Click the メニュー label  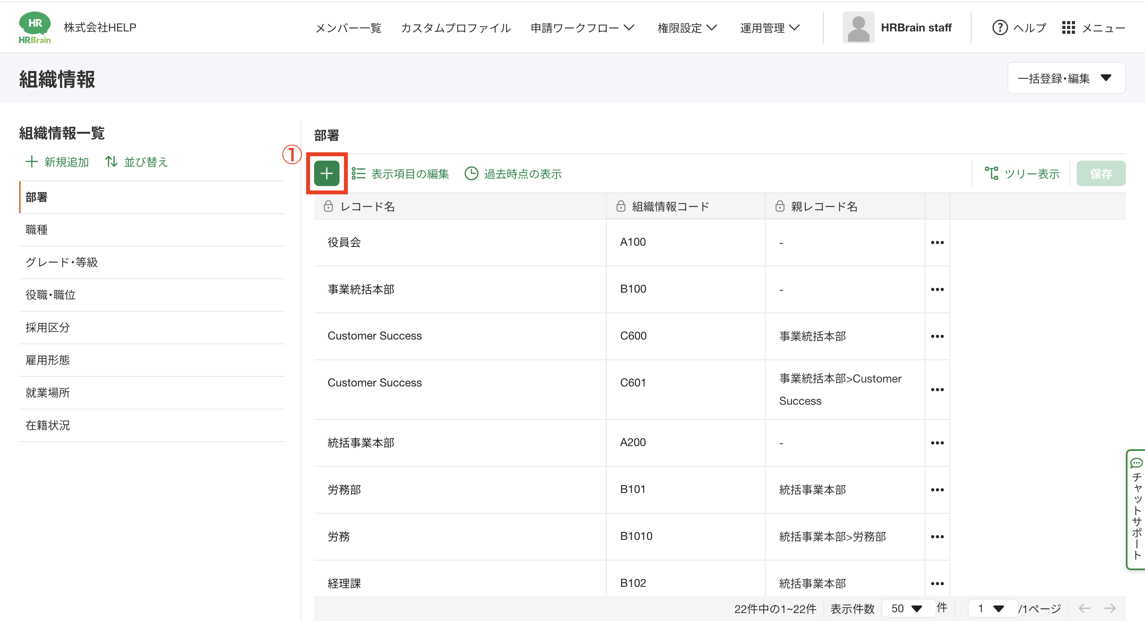pos(1103,27)
